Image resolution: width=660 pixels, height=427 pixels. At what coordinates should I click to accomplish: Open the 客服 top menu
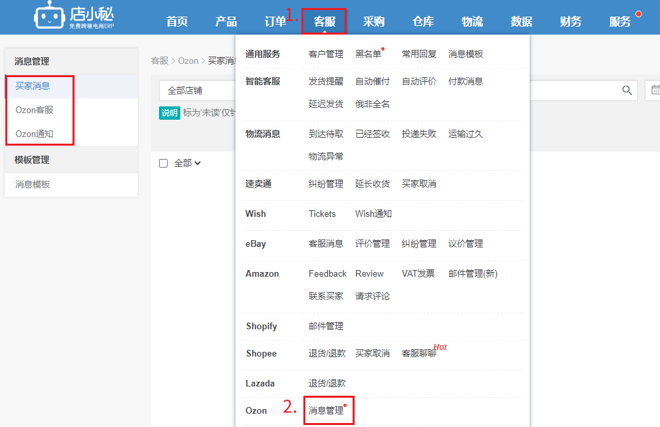click(324, 21)
